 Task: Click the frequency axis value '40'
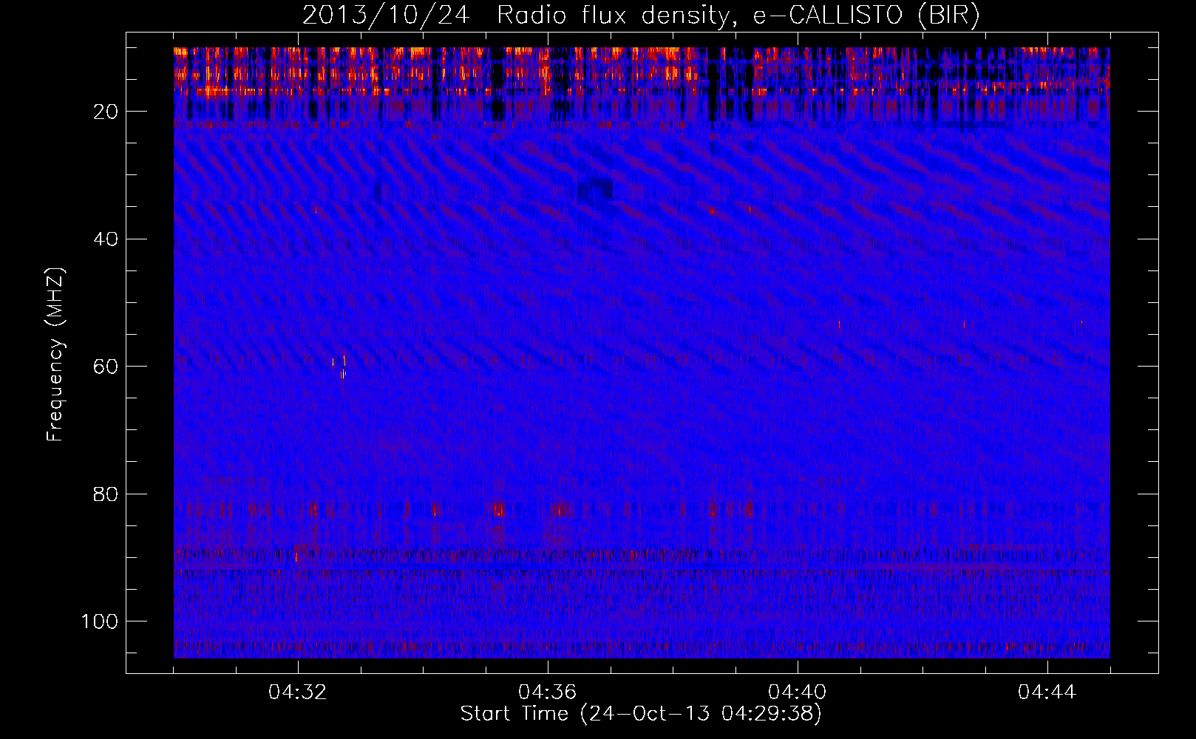click(x=106, y=239)
